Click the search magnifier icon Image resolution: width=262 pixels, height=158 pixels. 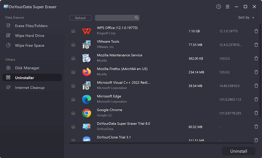136,18
